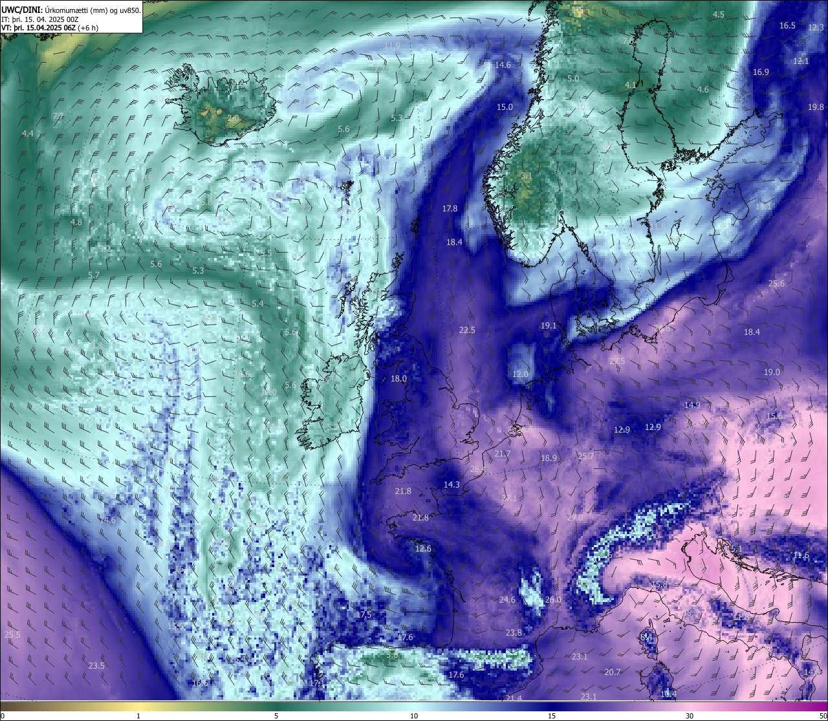Click the 7.7 value label
The height and width of the screenshot is (721, 828).
[58, 116]
